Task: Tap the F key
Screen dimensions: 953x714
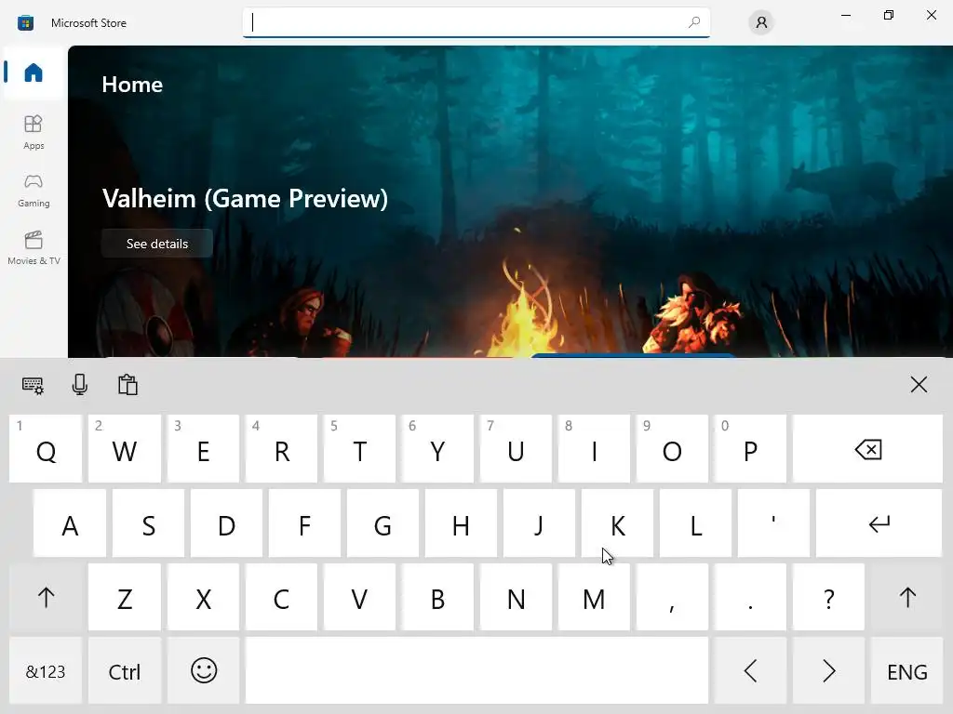Action: point(304,523)
